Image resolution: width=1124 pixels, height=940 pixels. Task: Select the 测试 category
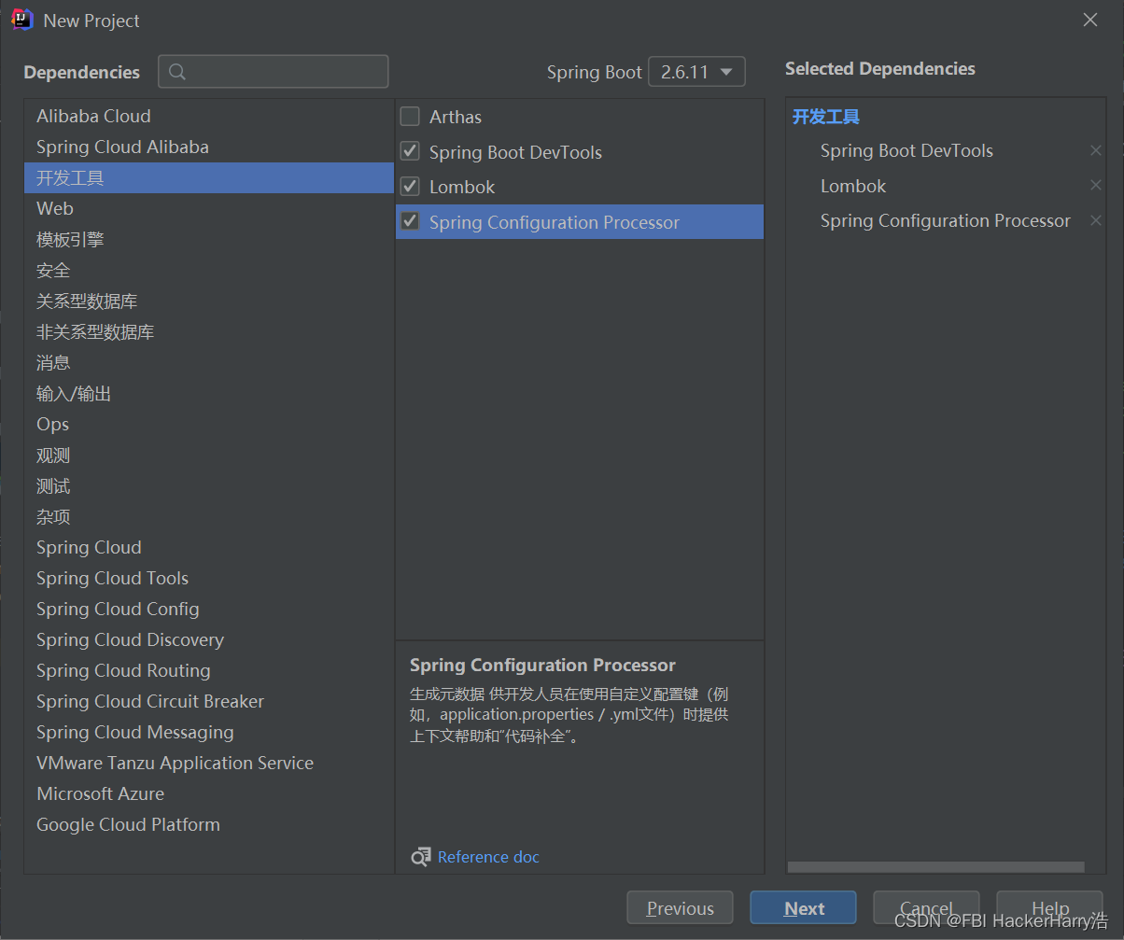[209, 485]
